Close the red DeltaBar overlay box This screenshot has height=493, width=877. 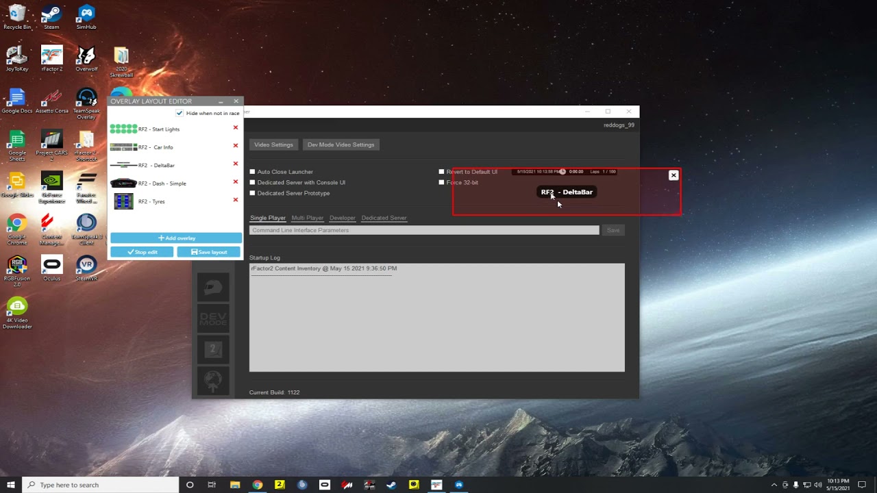(x=674, y=175)
